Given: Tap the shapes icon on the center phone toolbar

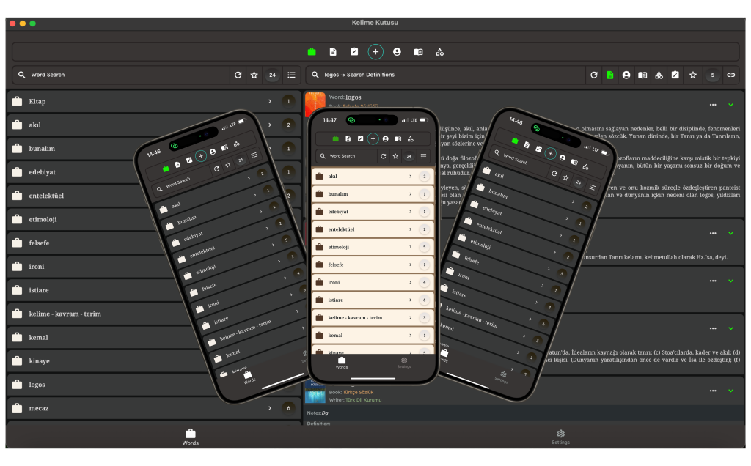Looking at the screenshot, I should [x=411, y=138].
